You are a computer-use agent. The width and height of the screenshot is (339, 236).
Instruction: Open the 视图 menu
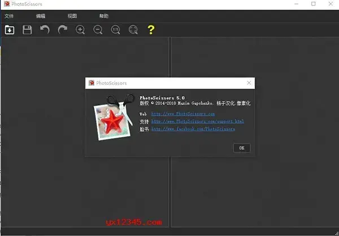coord(72,16)
